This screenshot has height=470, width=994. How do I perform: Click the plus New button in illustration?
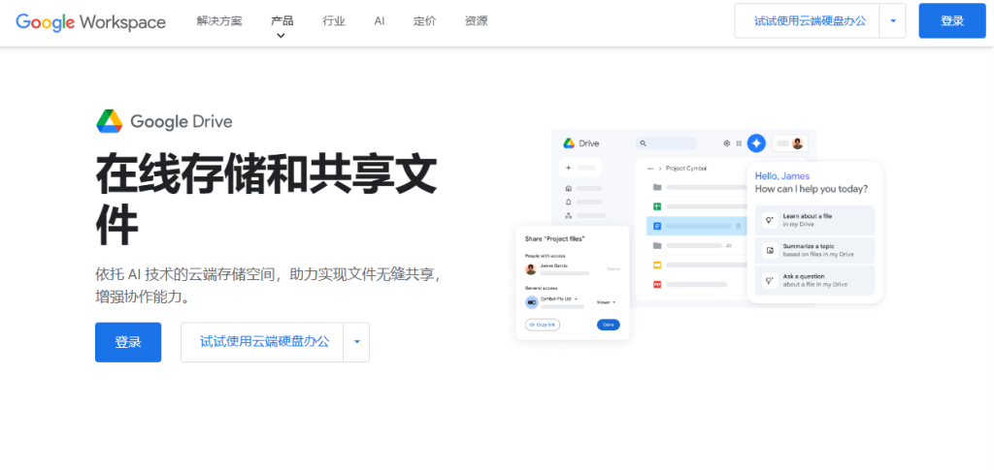[x=580, y=168]
